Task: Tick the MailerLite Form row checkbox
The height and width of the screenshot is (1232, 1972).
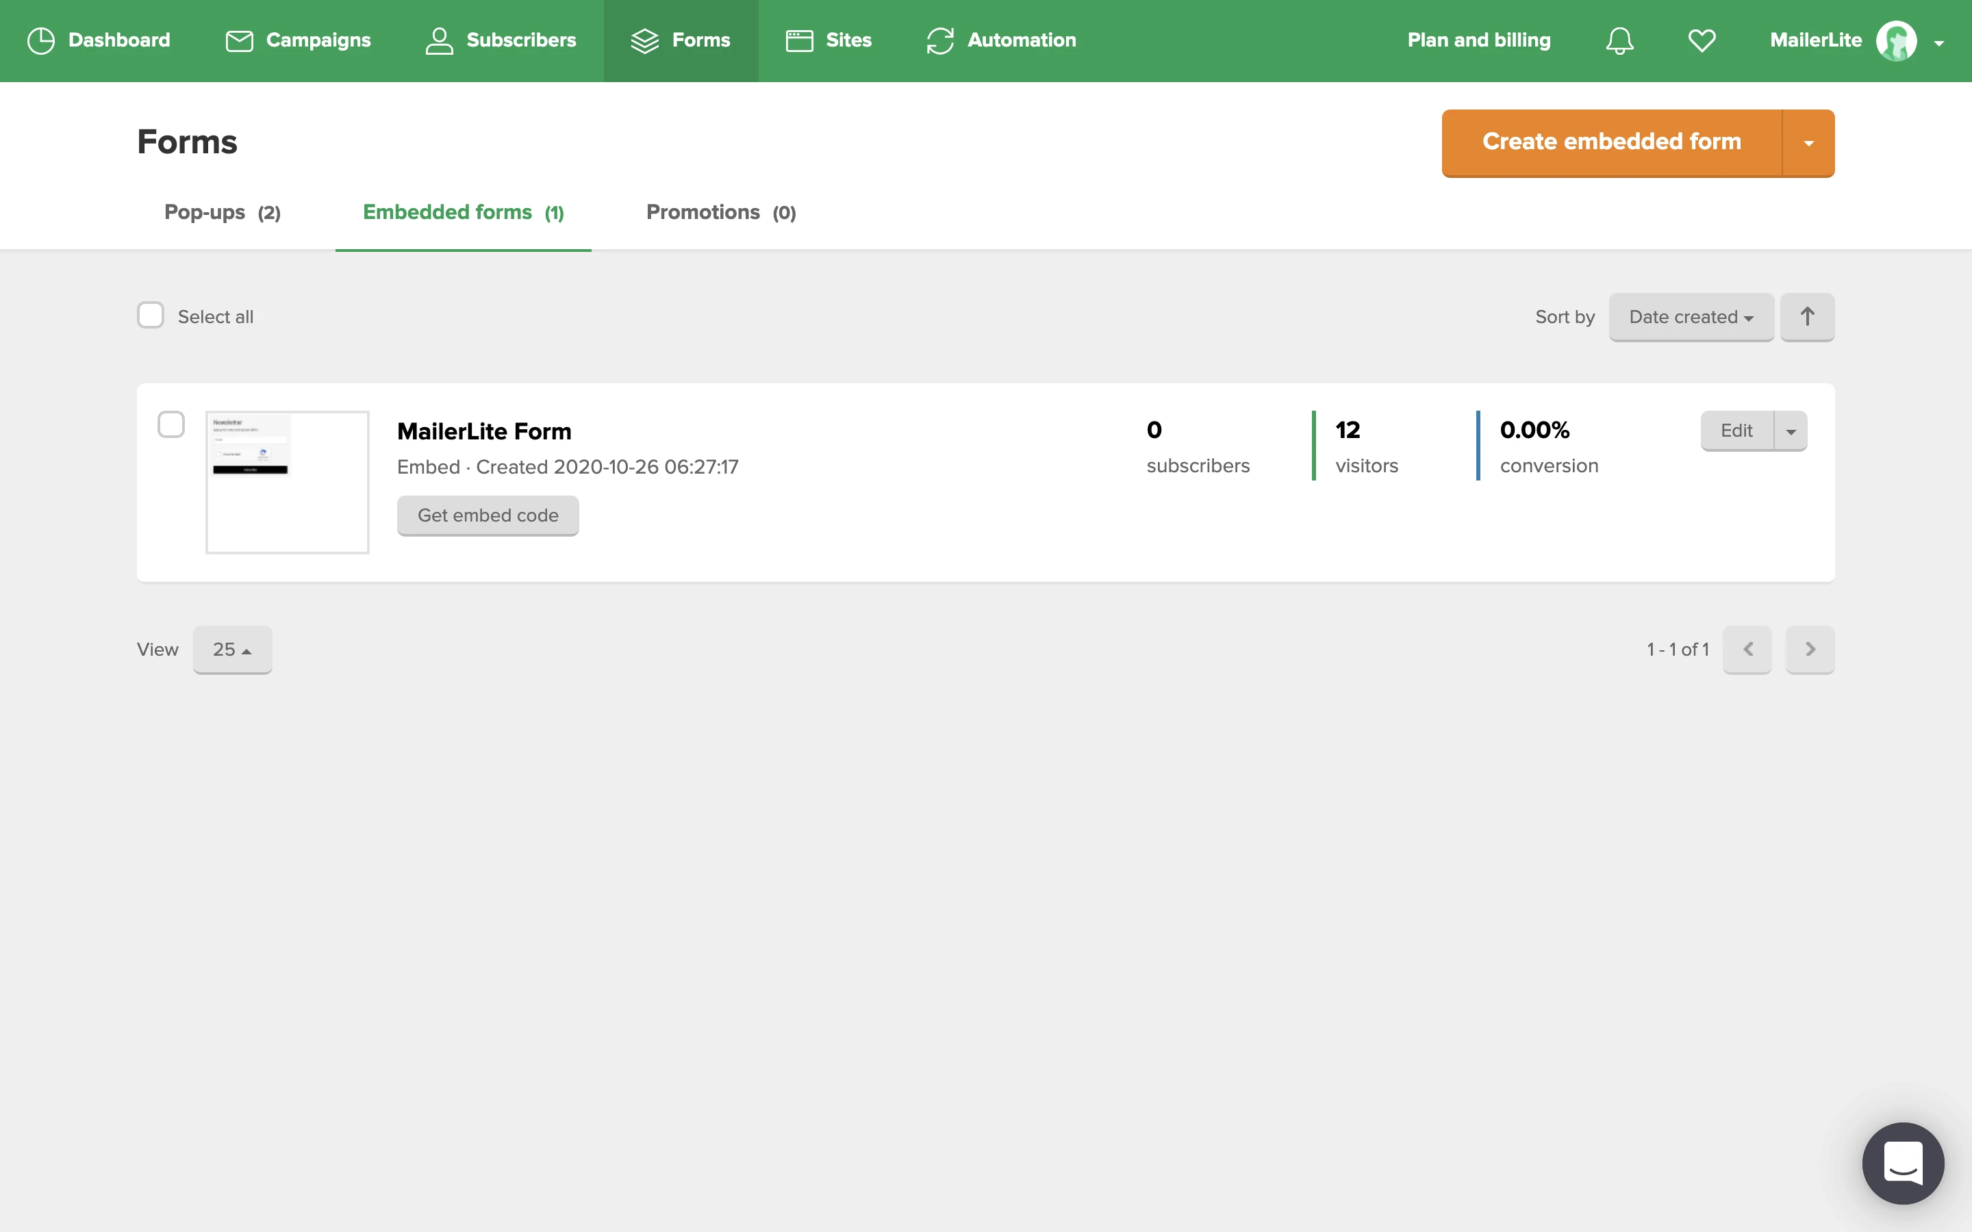Action: tap(171, 424)
